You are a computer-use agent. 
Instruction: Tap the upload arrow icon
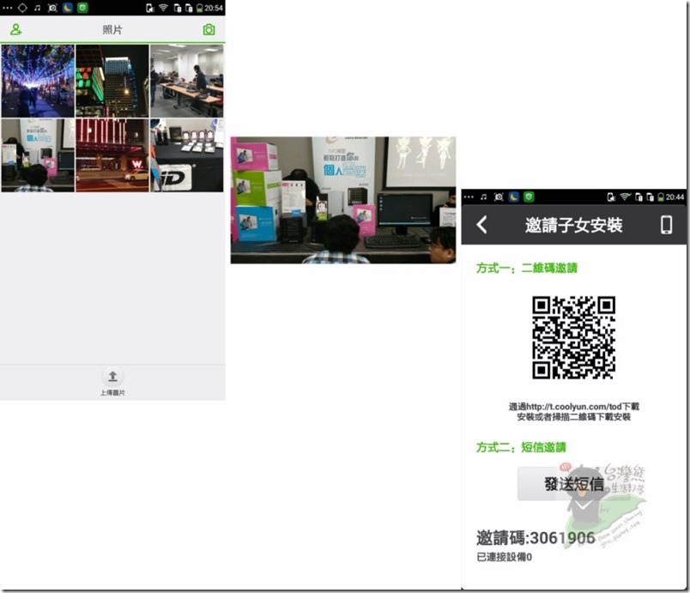click(x=112, y=376)
